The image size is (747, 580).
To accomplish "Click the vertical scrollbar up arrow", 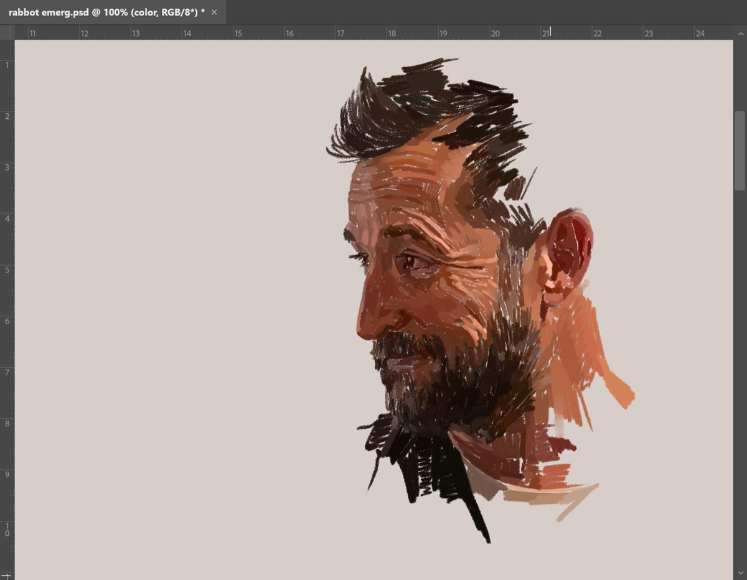I will 740,34.
